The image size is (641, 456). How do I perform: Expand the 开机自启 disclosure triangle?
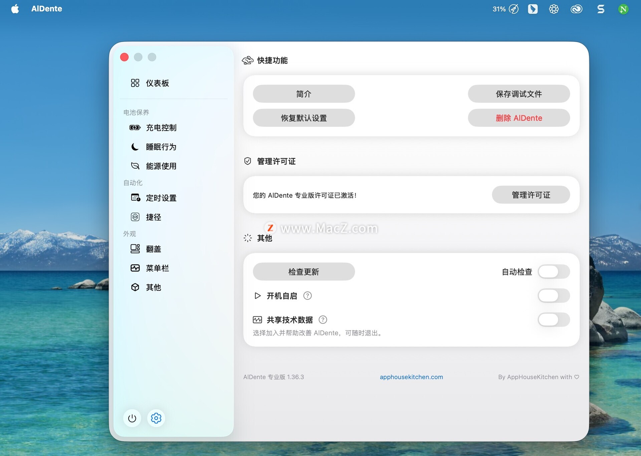pyautogui.click(x=257, y=296)
